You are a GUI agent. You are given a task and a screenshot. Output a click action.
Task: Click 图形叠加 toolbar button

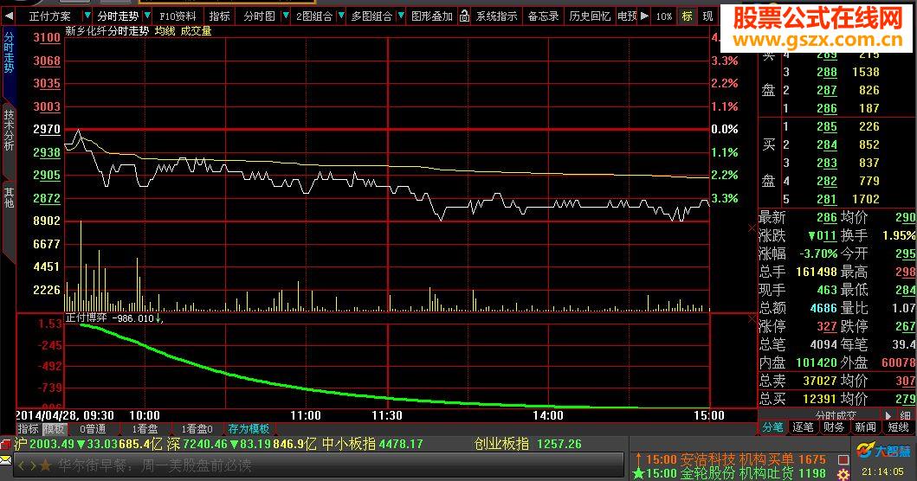432,16
